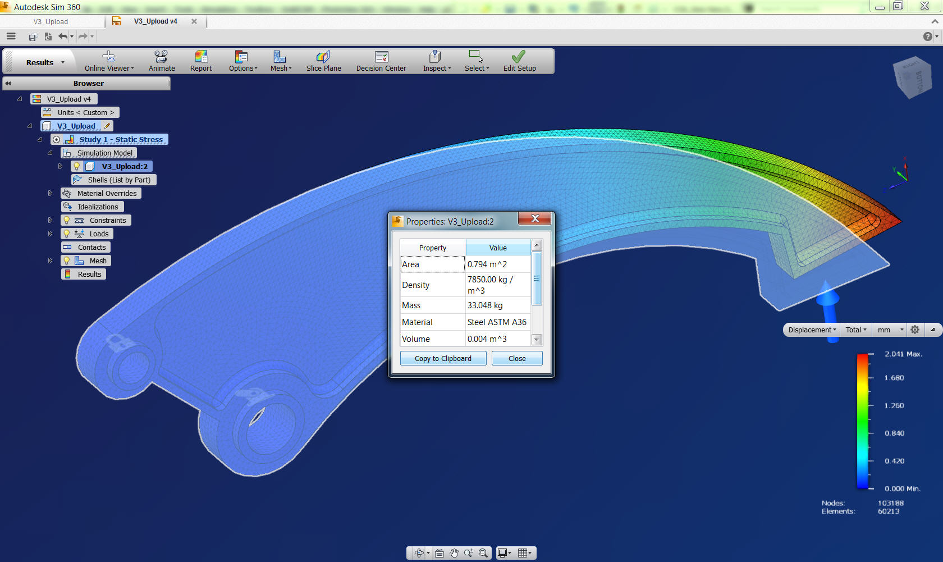The width and height of the screenshot is (943, 562).
Task: Click the Zoom to Fit icon
Action: coord(483,553)
